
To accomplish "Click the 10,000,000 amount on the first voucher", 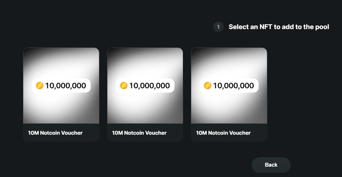I will (x=65, y=86).
